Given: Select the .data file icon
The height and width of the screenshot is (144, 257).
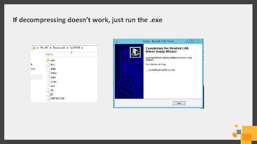Looking at the screenshot, I should pos(48,69).
